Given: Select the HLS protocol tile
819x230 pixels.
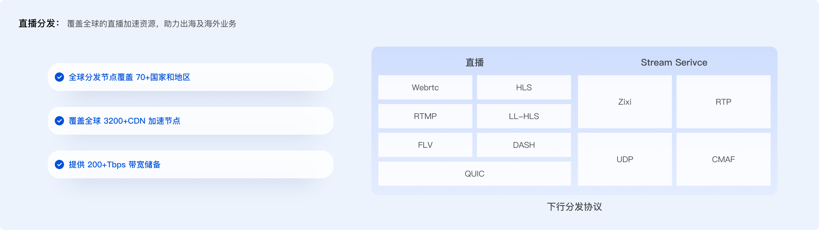Looking at the screenshot, I should pos(524,87).
